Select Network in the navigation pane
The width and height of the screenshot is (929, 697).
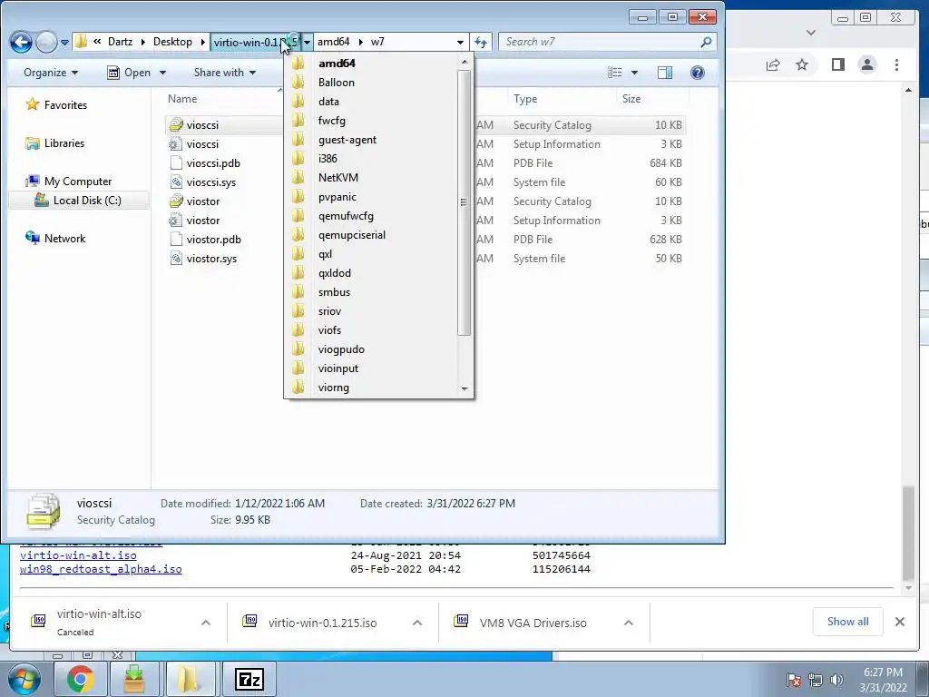[x=55, y=239]
